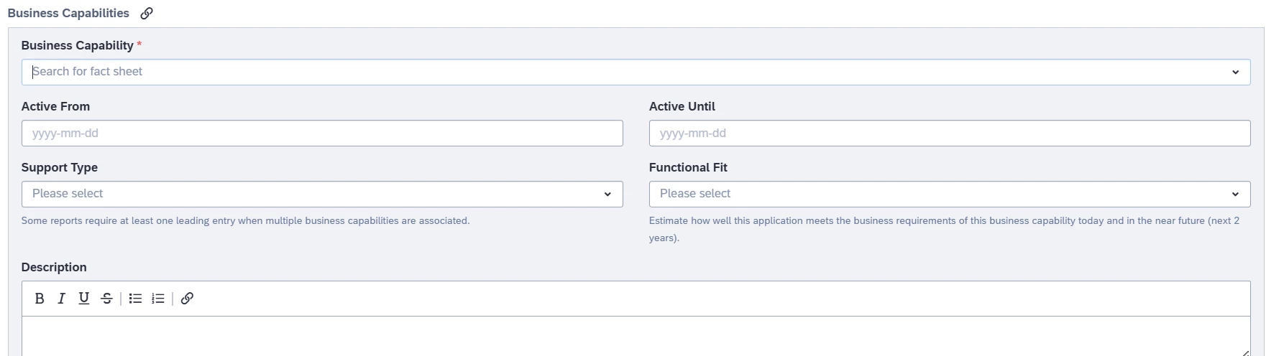Image resolution: width=1284 pixels, height=356 pixels.
Task: Toggle bold formatting in Description toolbar
Action: tap(40, 299)
